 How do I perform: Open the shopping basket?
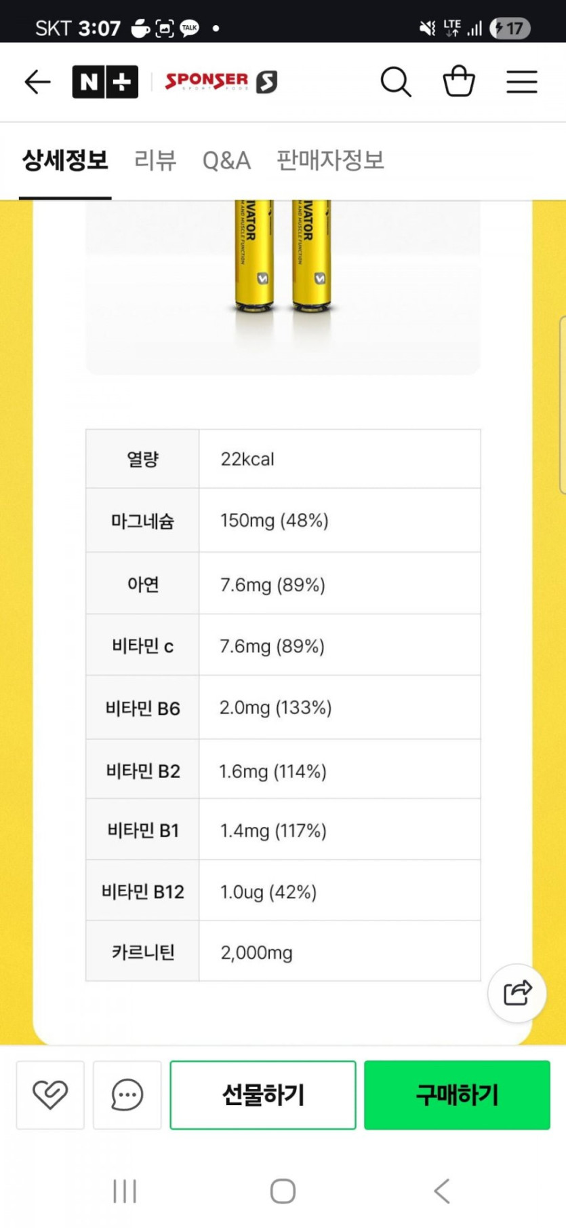point(459,81)
